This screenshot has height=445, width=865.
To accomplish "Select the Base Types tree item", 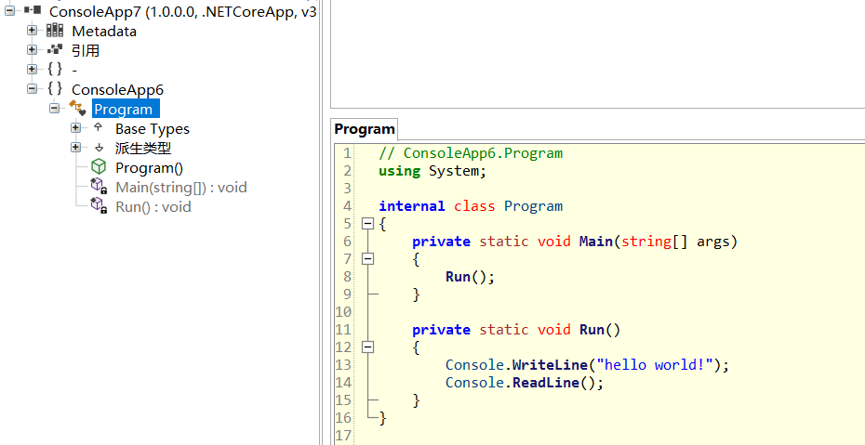I will coord(153,129).
